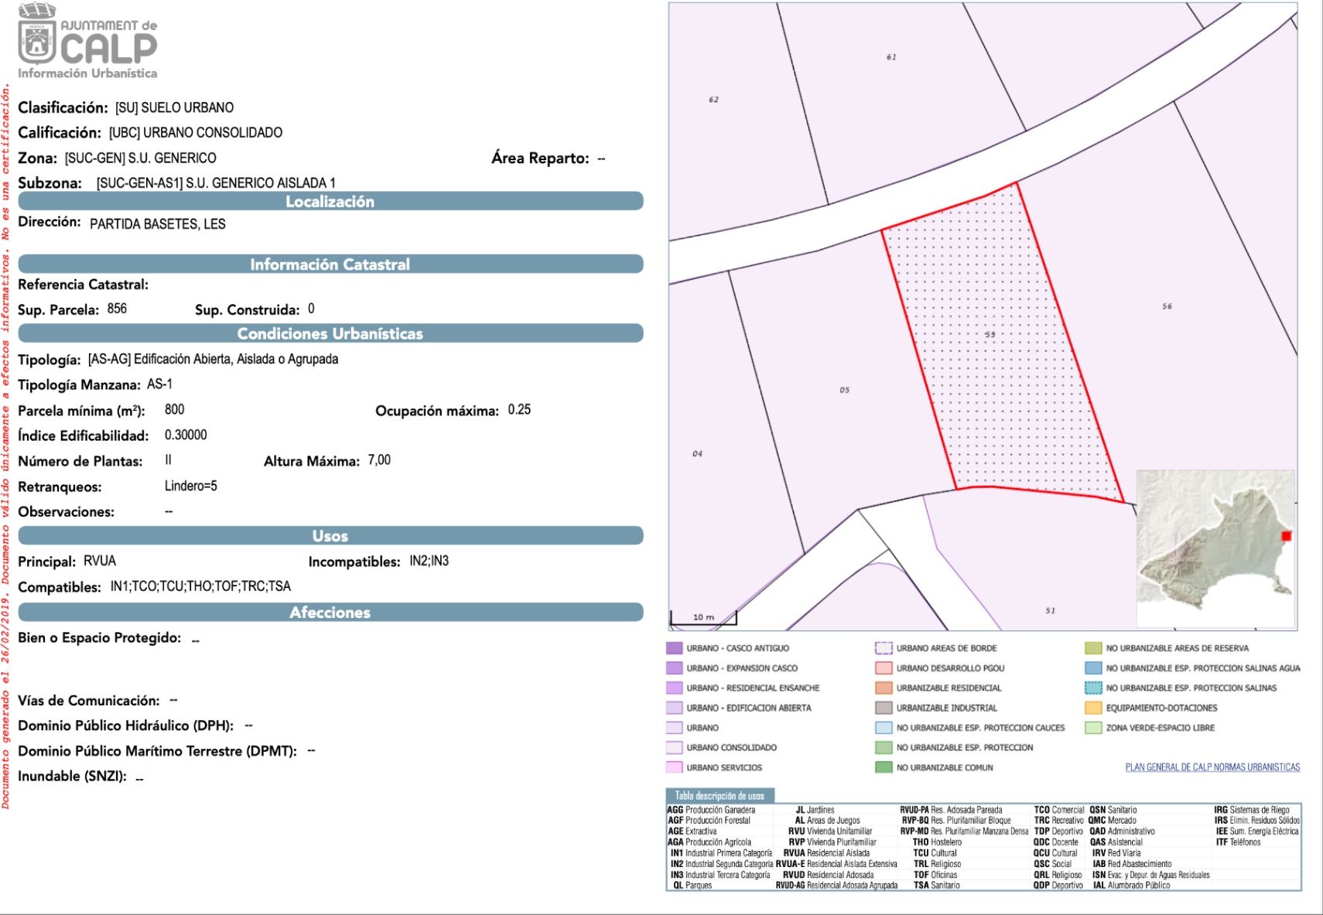Open the Plan General de Calp Normas Urbanisticas link

pos(1212,767)
